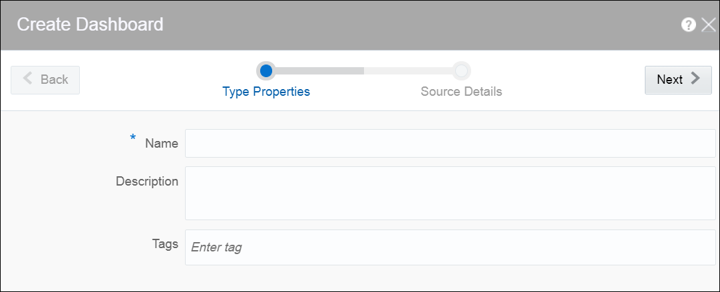Click the Create Dashboard title text
Screen dimensions: 720x292
90,25
